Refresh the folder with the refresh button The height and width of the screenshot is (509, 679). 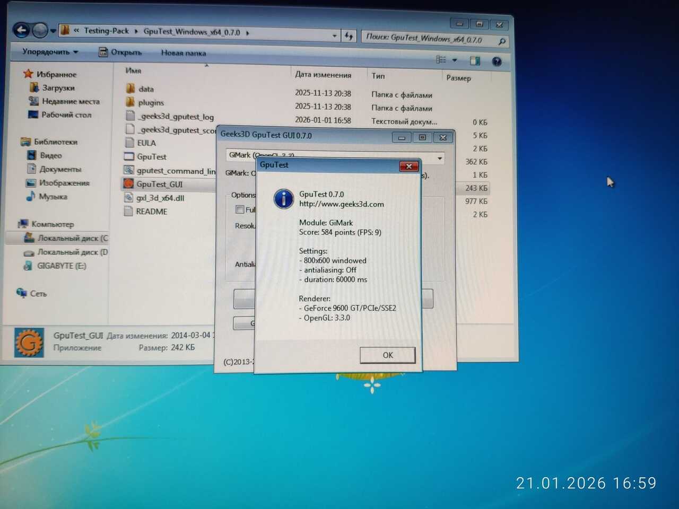(x=349, y=36)
